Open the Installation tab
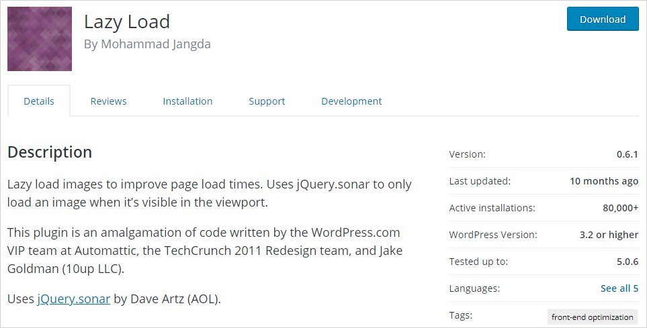647x328 pixels. click(x=187, y=101)
